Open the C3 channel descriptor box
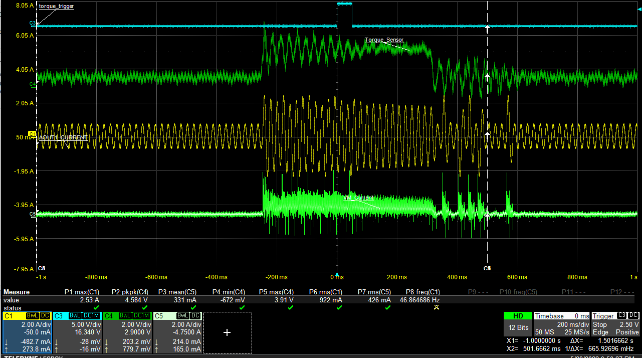642x358 pixels. [77, 332]
